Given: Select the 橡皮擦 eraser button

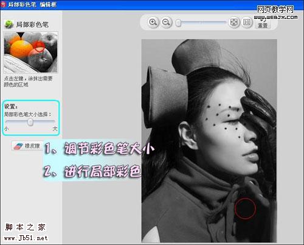Looking at the screenshot, I should [x=27, y=146].
